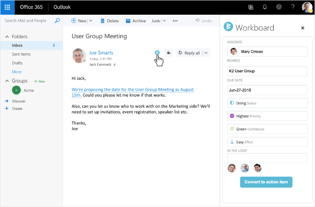Click the Create plus icon
The height and width of the screenshot is (207, 315).
tap(7, 108)
